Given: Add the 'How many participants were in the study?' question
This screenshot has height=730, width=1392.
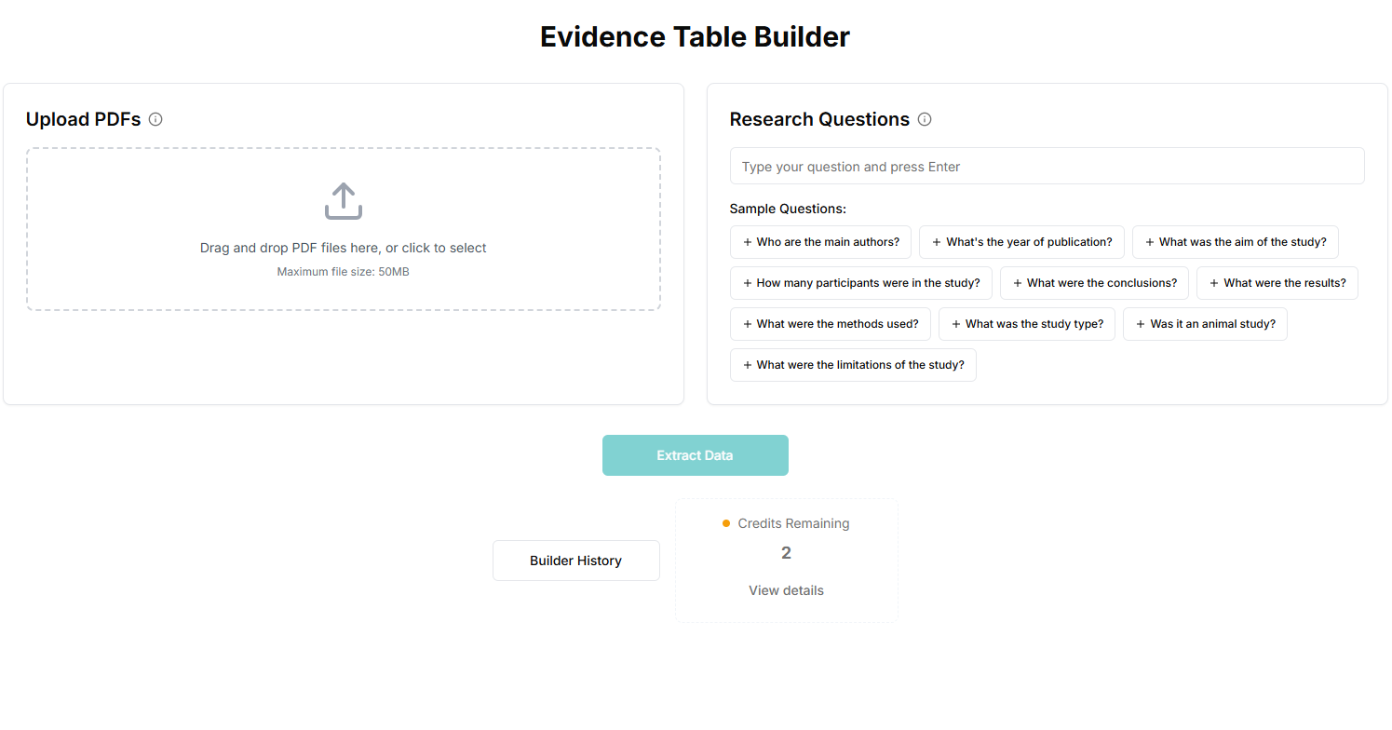Looking at the screenshot, I should [x=861, y=283].
